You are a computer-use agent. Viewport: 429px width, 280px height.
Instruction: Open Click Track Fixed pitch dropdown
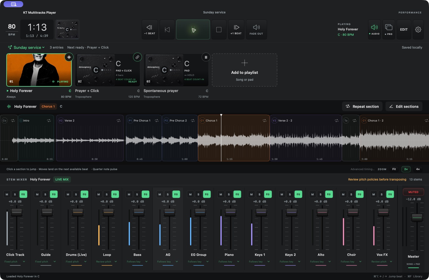coord(15,262)
